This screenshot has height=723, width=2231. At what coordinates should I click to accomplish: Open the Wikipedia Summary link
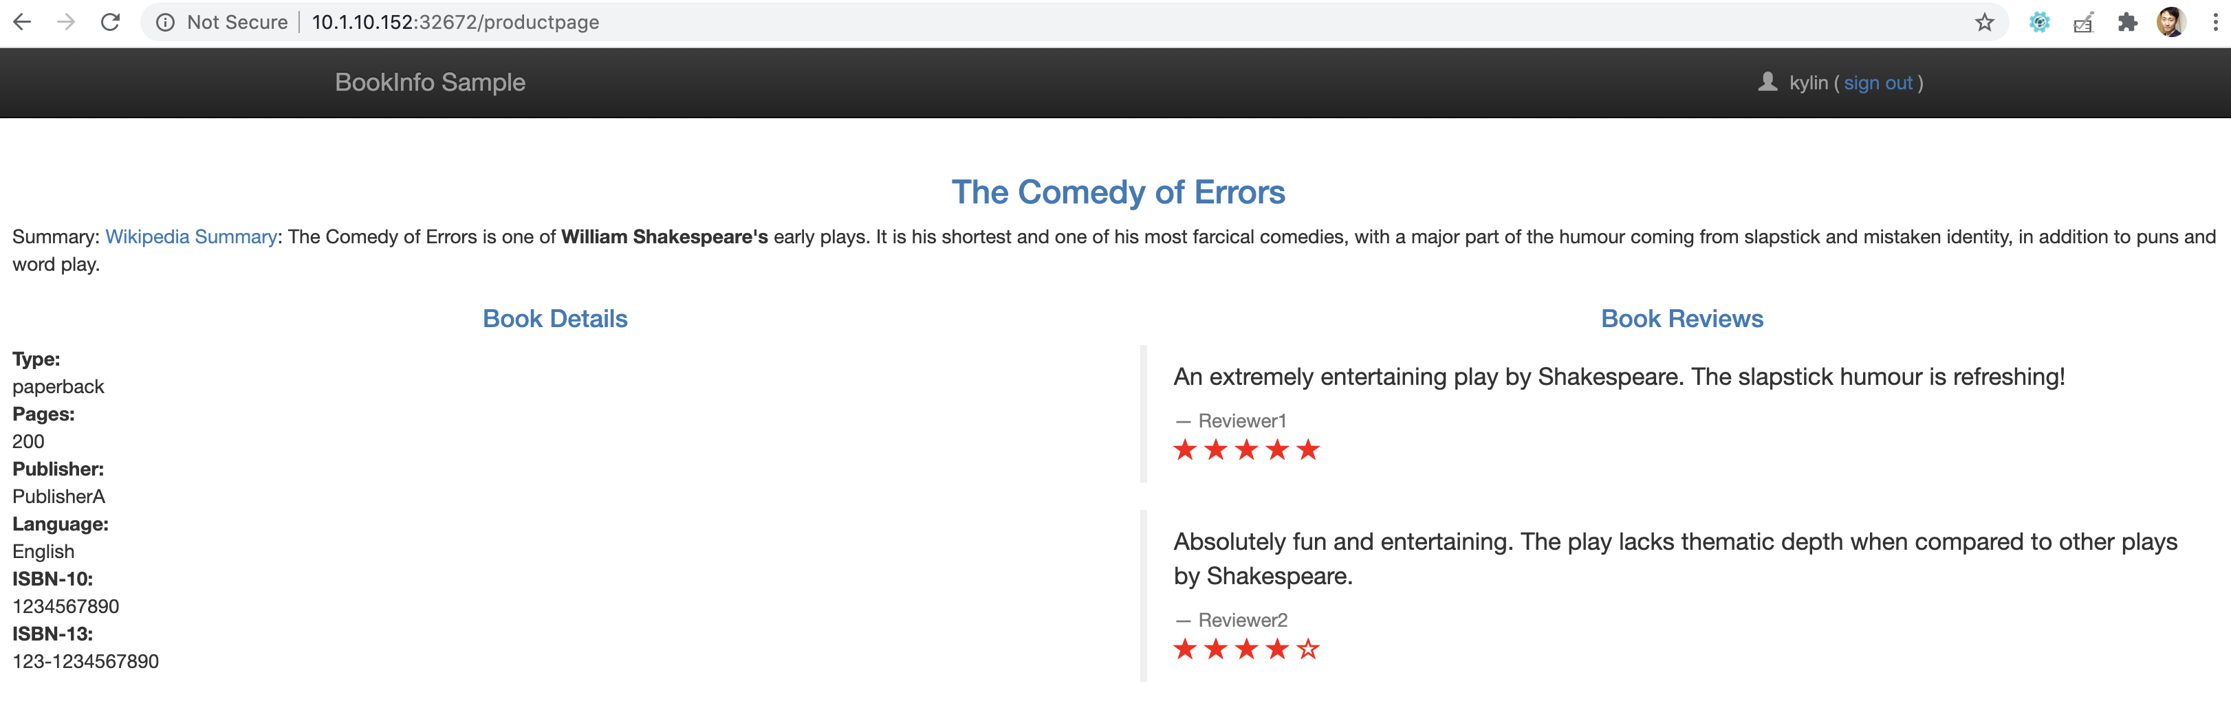191,236
